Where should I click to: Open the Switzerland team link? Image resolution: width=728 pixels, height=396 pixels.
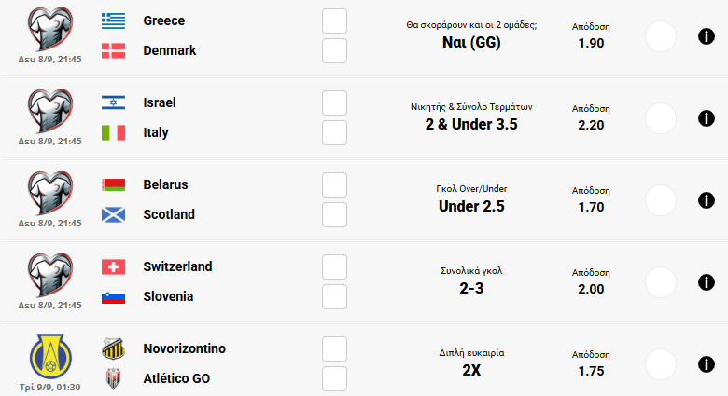point(177,266)
